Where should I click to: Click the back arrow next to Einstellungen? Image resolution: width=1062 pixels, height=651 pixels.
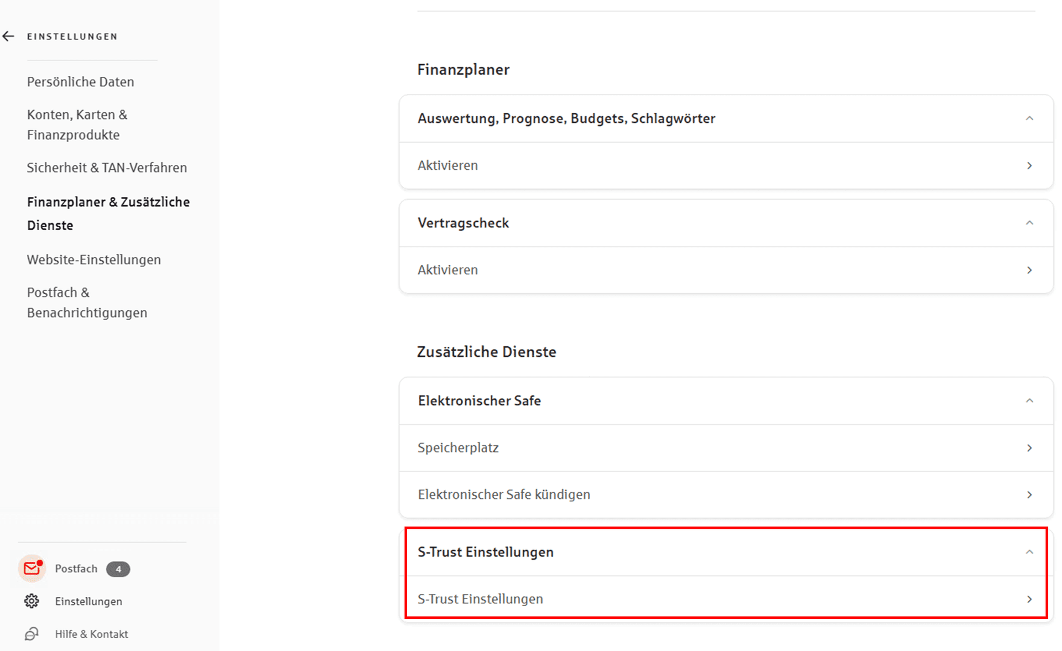click(8, 37)
